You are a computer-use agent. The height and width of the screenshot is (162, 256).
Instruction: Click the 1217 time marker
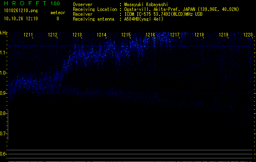tap(175, 35)
